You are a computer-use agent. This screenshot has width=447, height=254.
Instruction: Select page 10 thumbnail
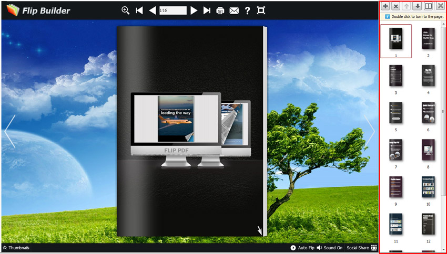click(x=428, y=187)
